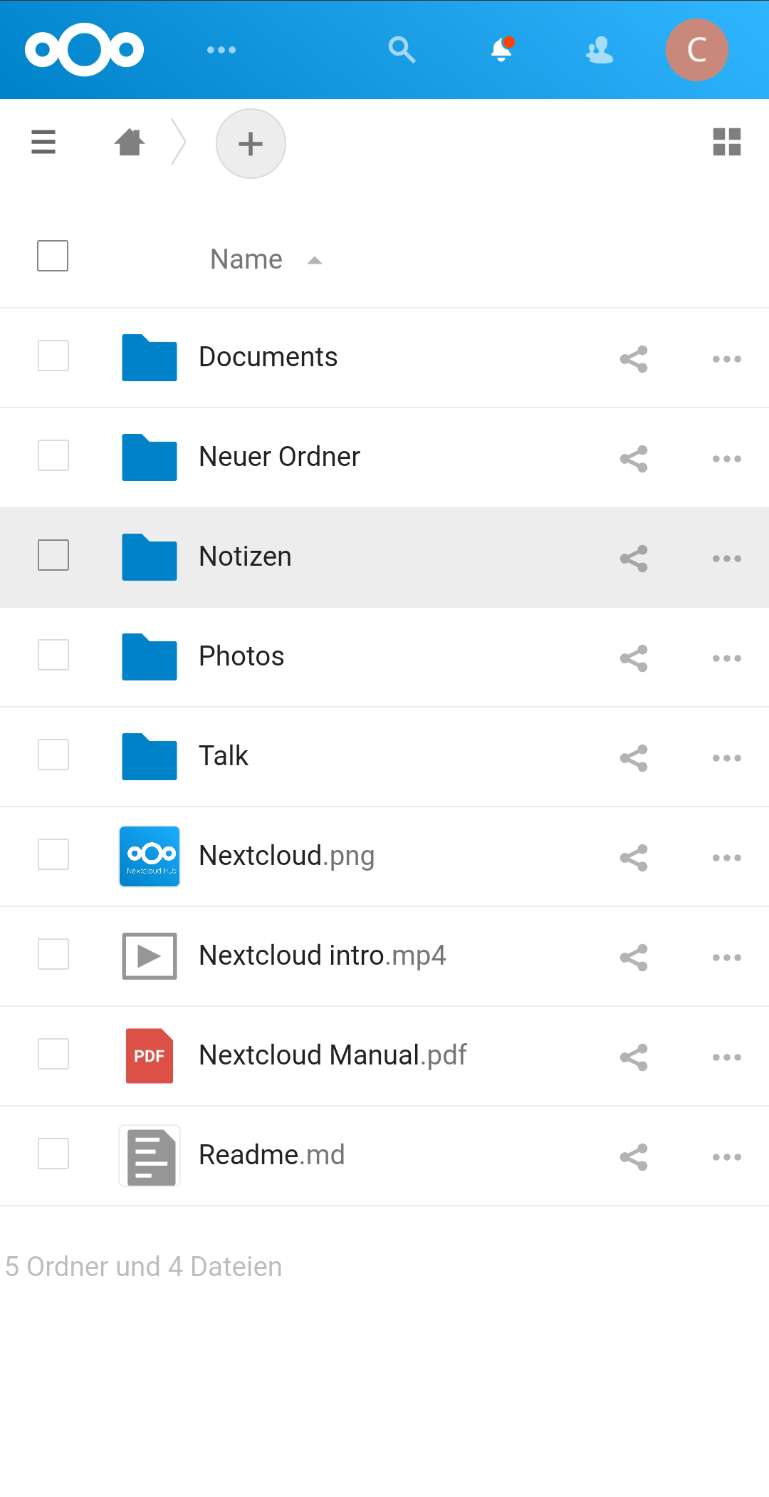Share the Documents folder
The width and height of the screenshot is (769, 1497).
tap(634, 358)
